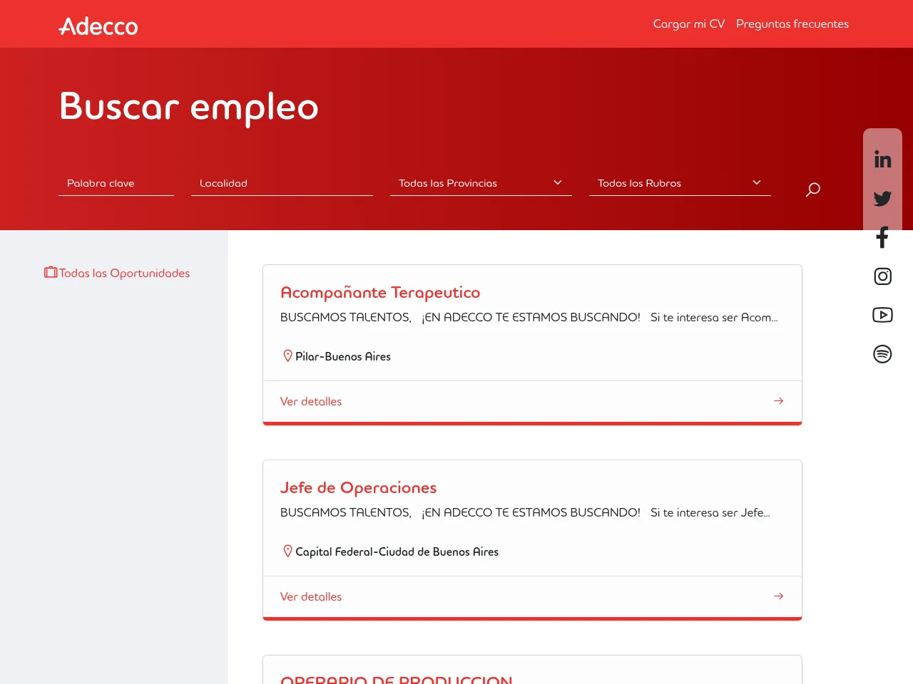Expand the Todas las Provincias dropdown
The height and width of the screenshot is (684, 913).
[x=481, y=183]
